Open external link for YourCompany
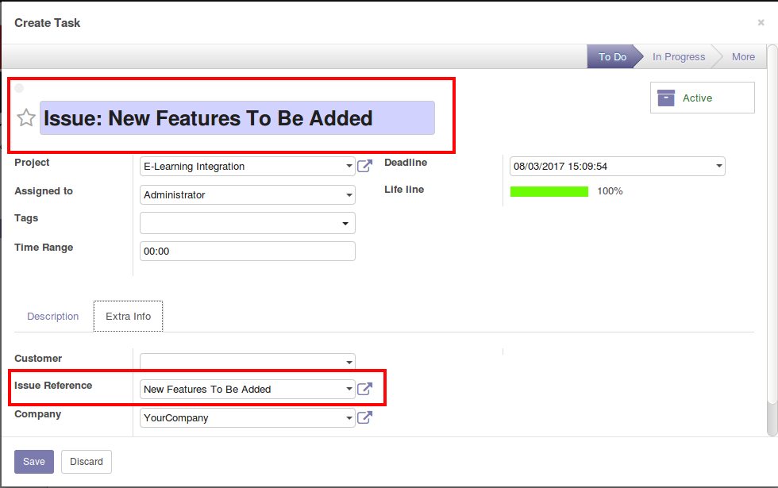 364,417
